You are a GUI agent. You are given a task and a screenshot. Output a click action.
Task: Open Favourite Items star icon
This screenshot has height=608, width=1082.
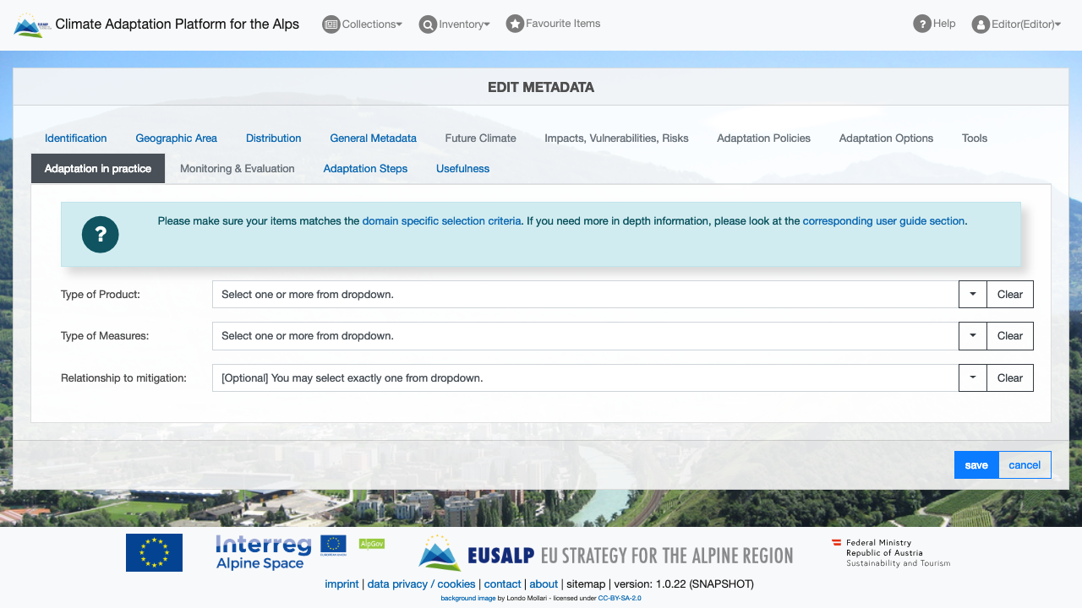click(x=515, y=24)
